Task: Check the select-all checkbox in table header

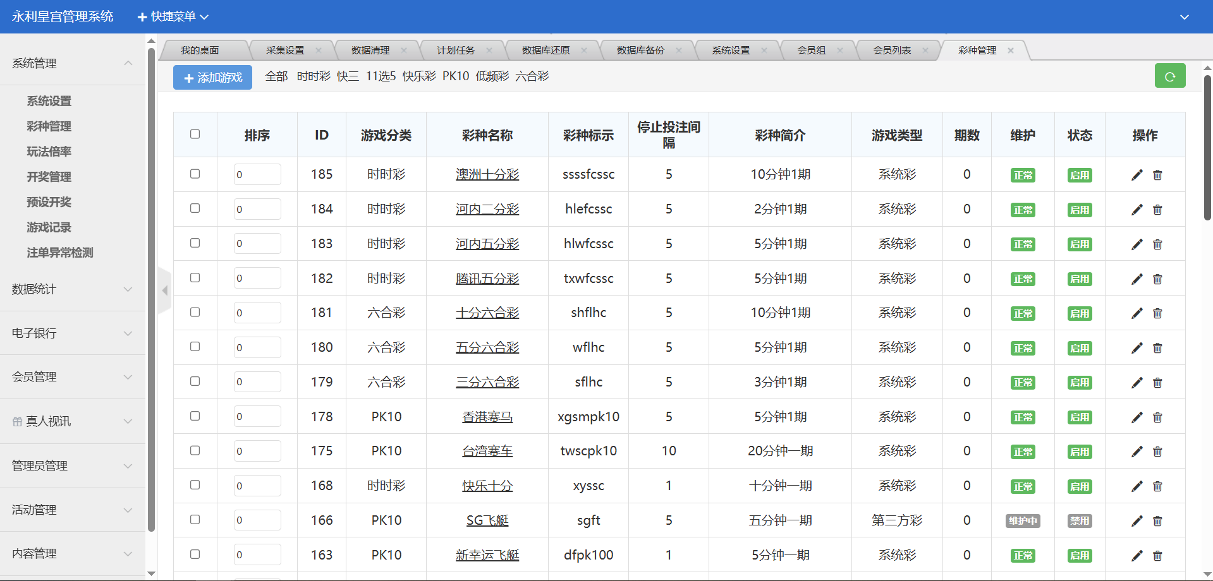Action: click(195, 134)
